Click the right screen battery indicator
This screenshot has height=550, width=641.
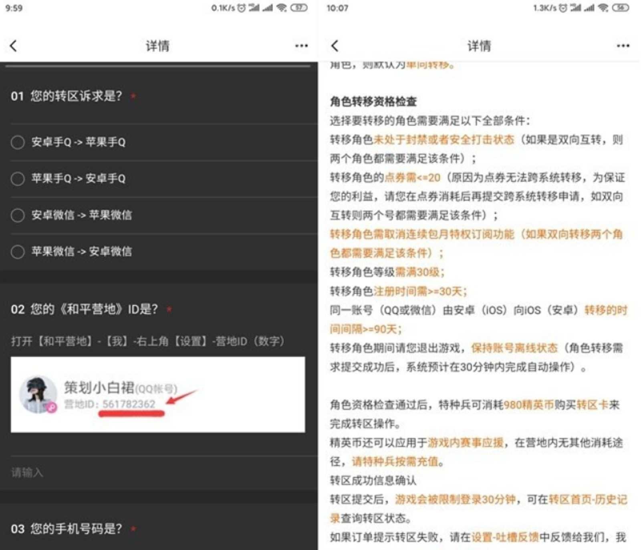(620, 8)
